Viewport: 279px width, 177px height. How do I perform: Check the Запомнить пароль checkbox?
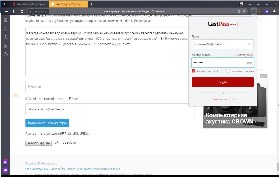pos(228,71)
